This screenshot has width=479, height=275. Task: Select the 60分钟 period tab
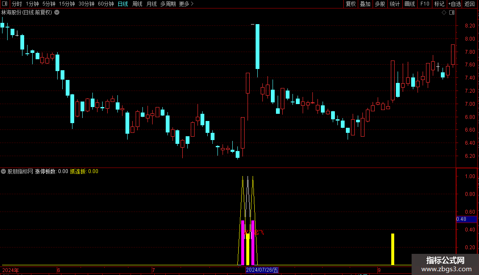[106, 4]
